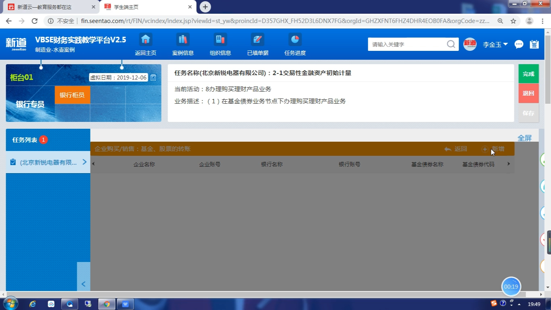This screenshot has width=551, height=310.
Task: Click the browser address bar URL
Action: point(285,21)
